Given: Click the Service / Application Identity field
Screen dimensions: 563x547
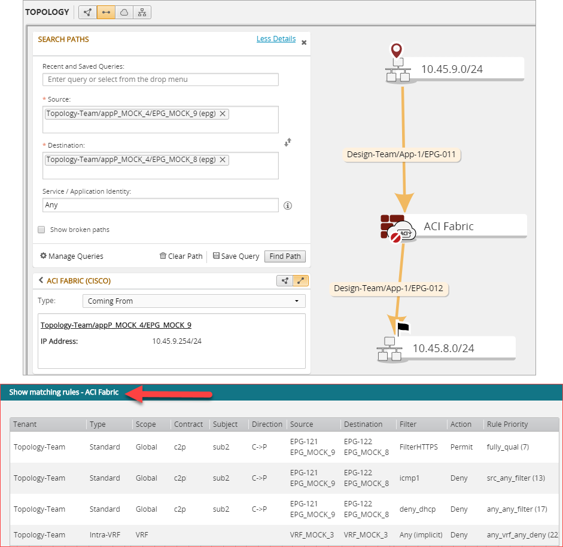Looking at the screenshot, I should click(160, 205).
